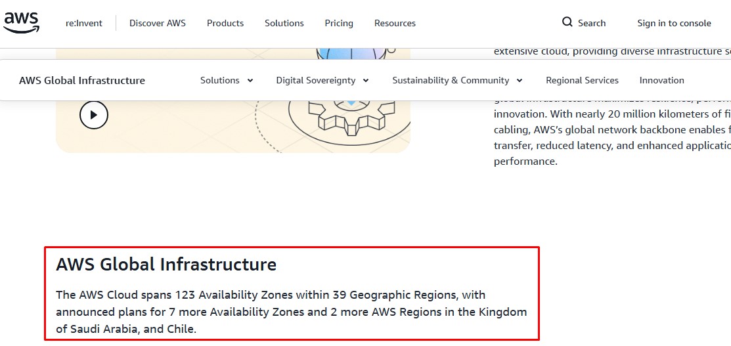The image size is (731, 346).
Task: Click the text 'of Saudi Arabia, and Chile.'
Action: coord(126,329)
